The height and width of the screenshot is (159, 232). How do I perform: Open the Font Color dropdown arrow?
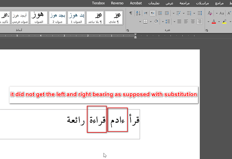219,22
